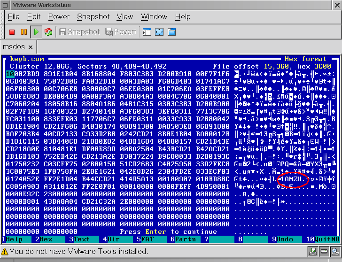Power on the VM with the green play icon
The height and width of the screenshot is (262, 342).
pos(36,32)
